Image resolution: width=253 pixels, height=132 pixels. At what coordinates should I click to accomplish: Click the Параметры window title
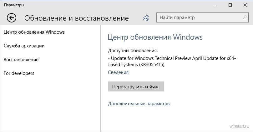point(14,5)
